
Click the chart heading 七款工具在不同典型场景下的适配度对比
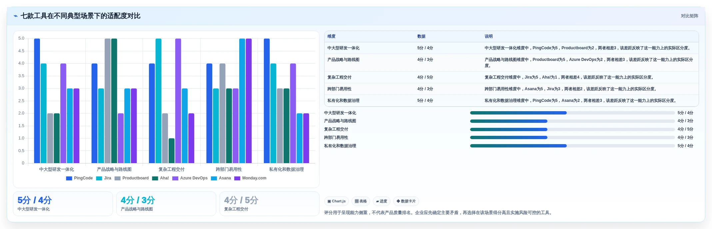coord(80,16)
